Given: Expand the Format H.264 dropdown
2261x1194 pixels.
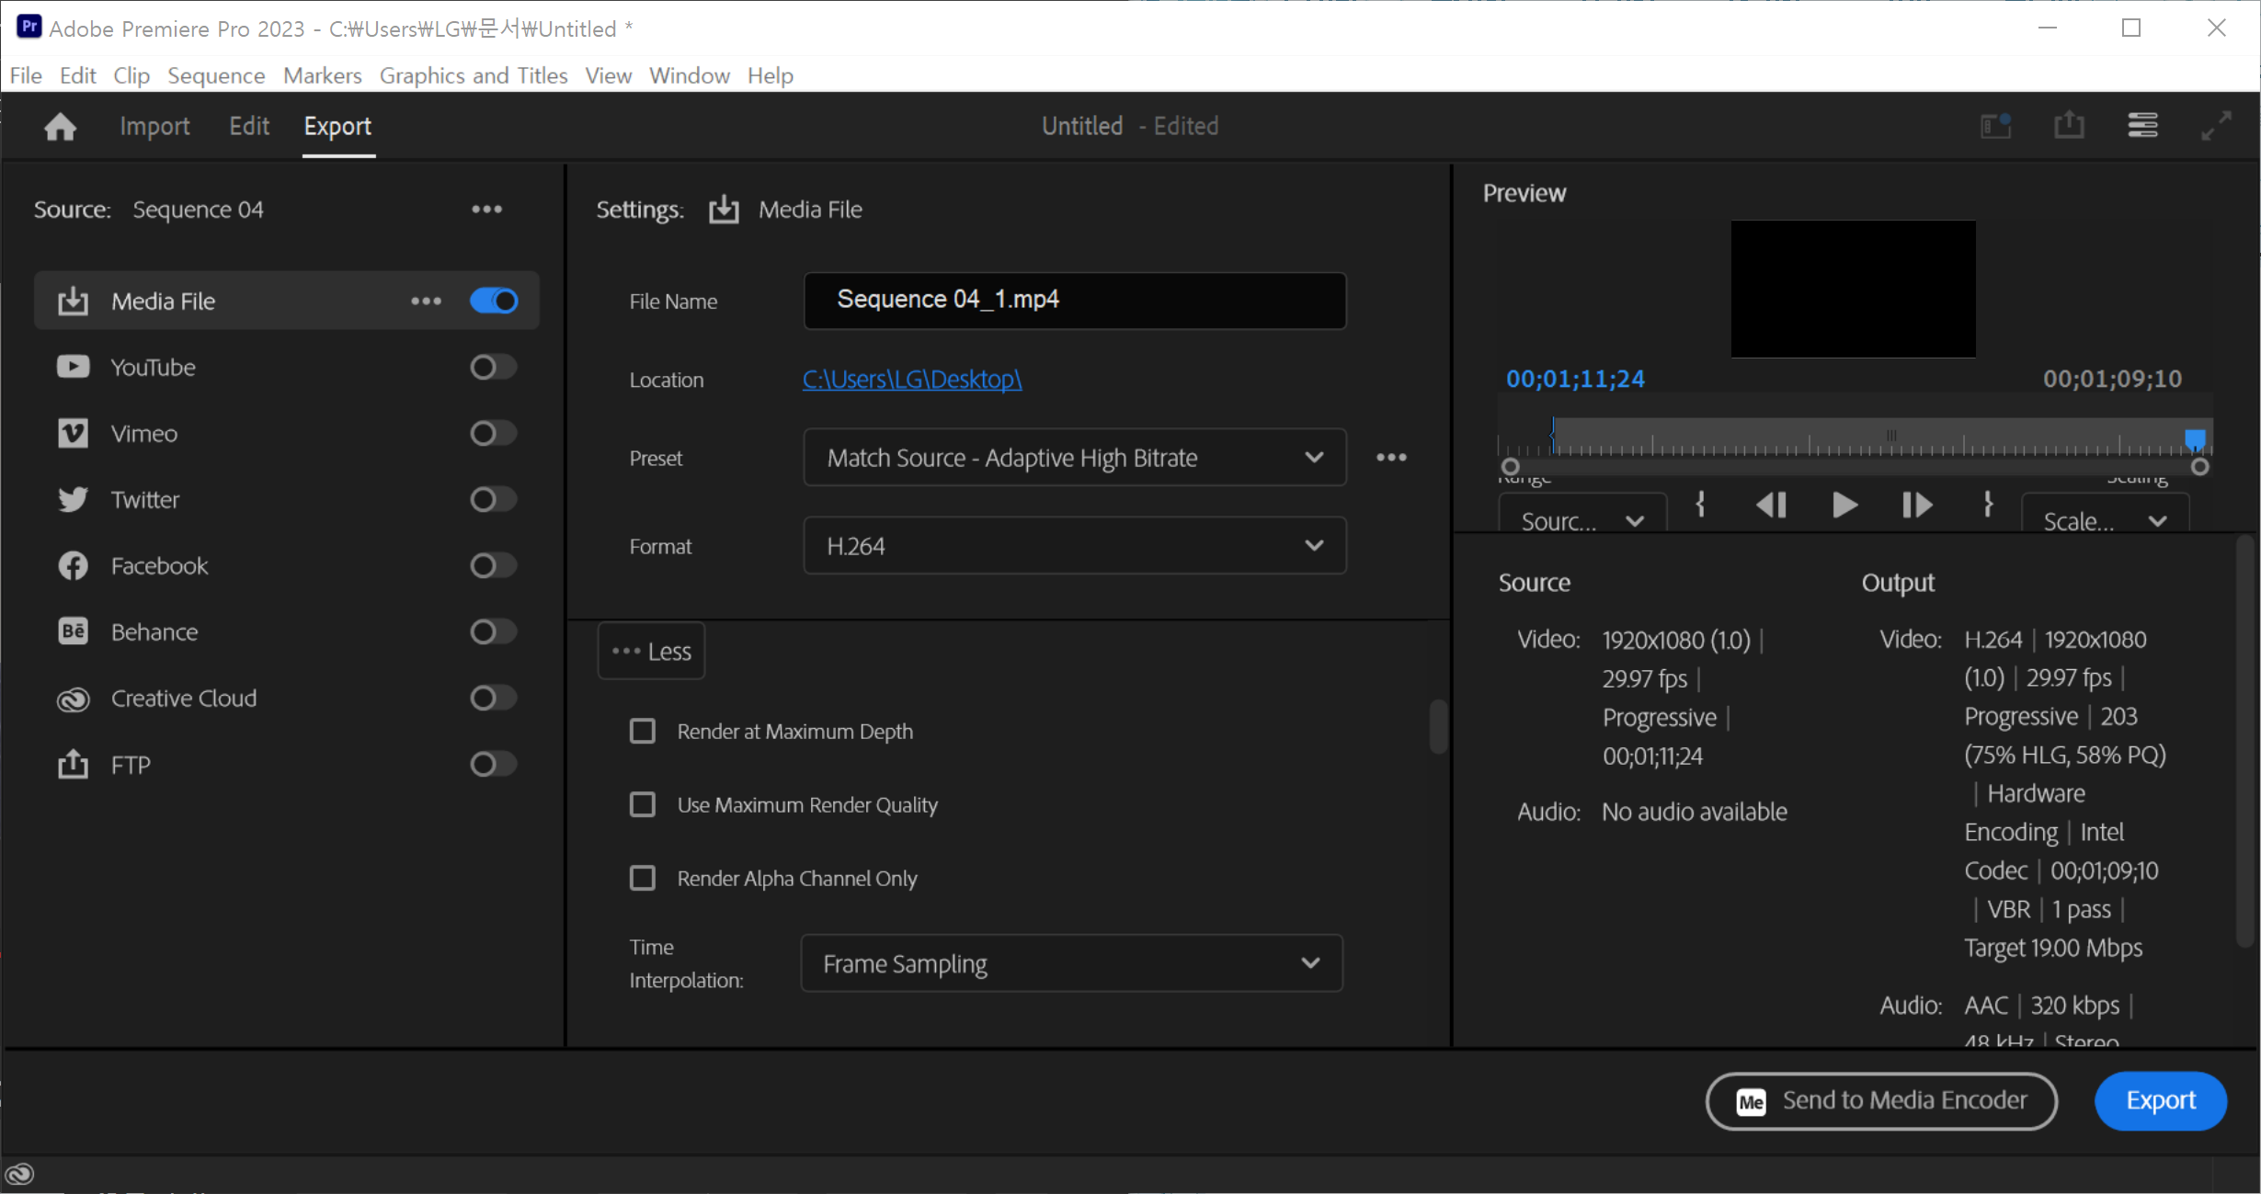Looking at the screenshot, I should 1074,546.
